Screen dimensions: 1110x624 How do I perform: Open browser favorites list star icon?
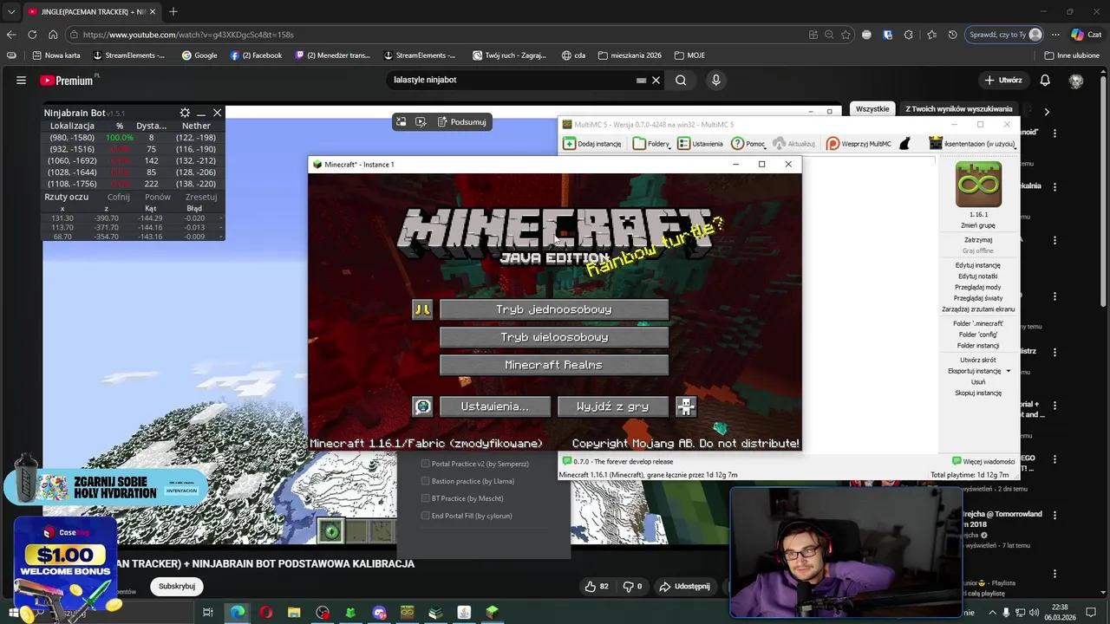(930, 35)
